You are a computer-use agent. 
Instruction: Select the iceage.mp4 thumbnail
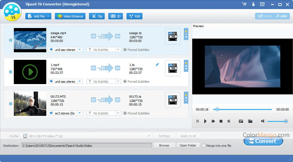coord(30,40)
